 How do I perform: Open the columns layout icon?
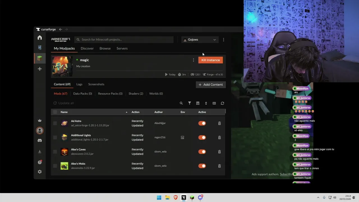[214, 103]
